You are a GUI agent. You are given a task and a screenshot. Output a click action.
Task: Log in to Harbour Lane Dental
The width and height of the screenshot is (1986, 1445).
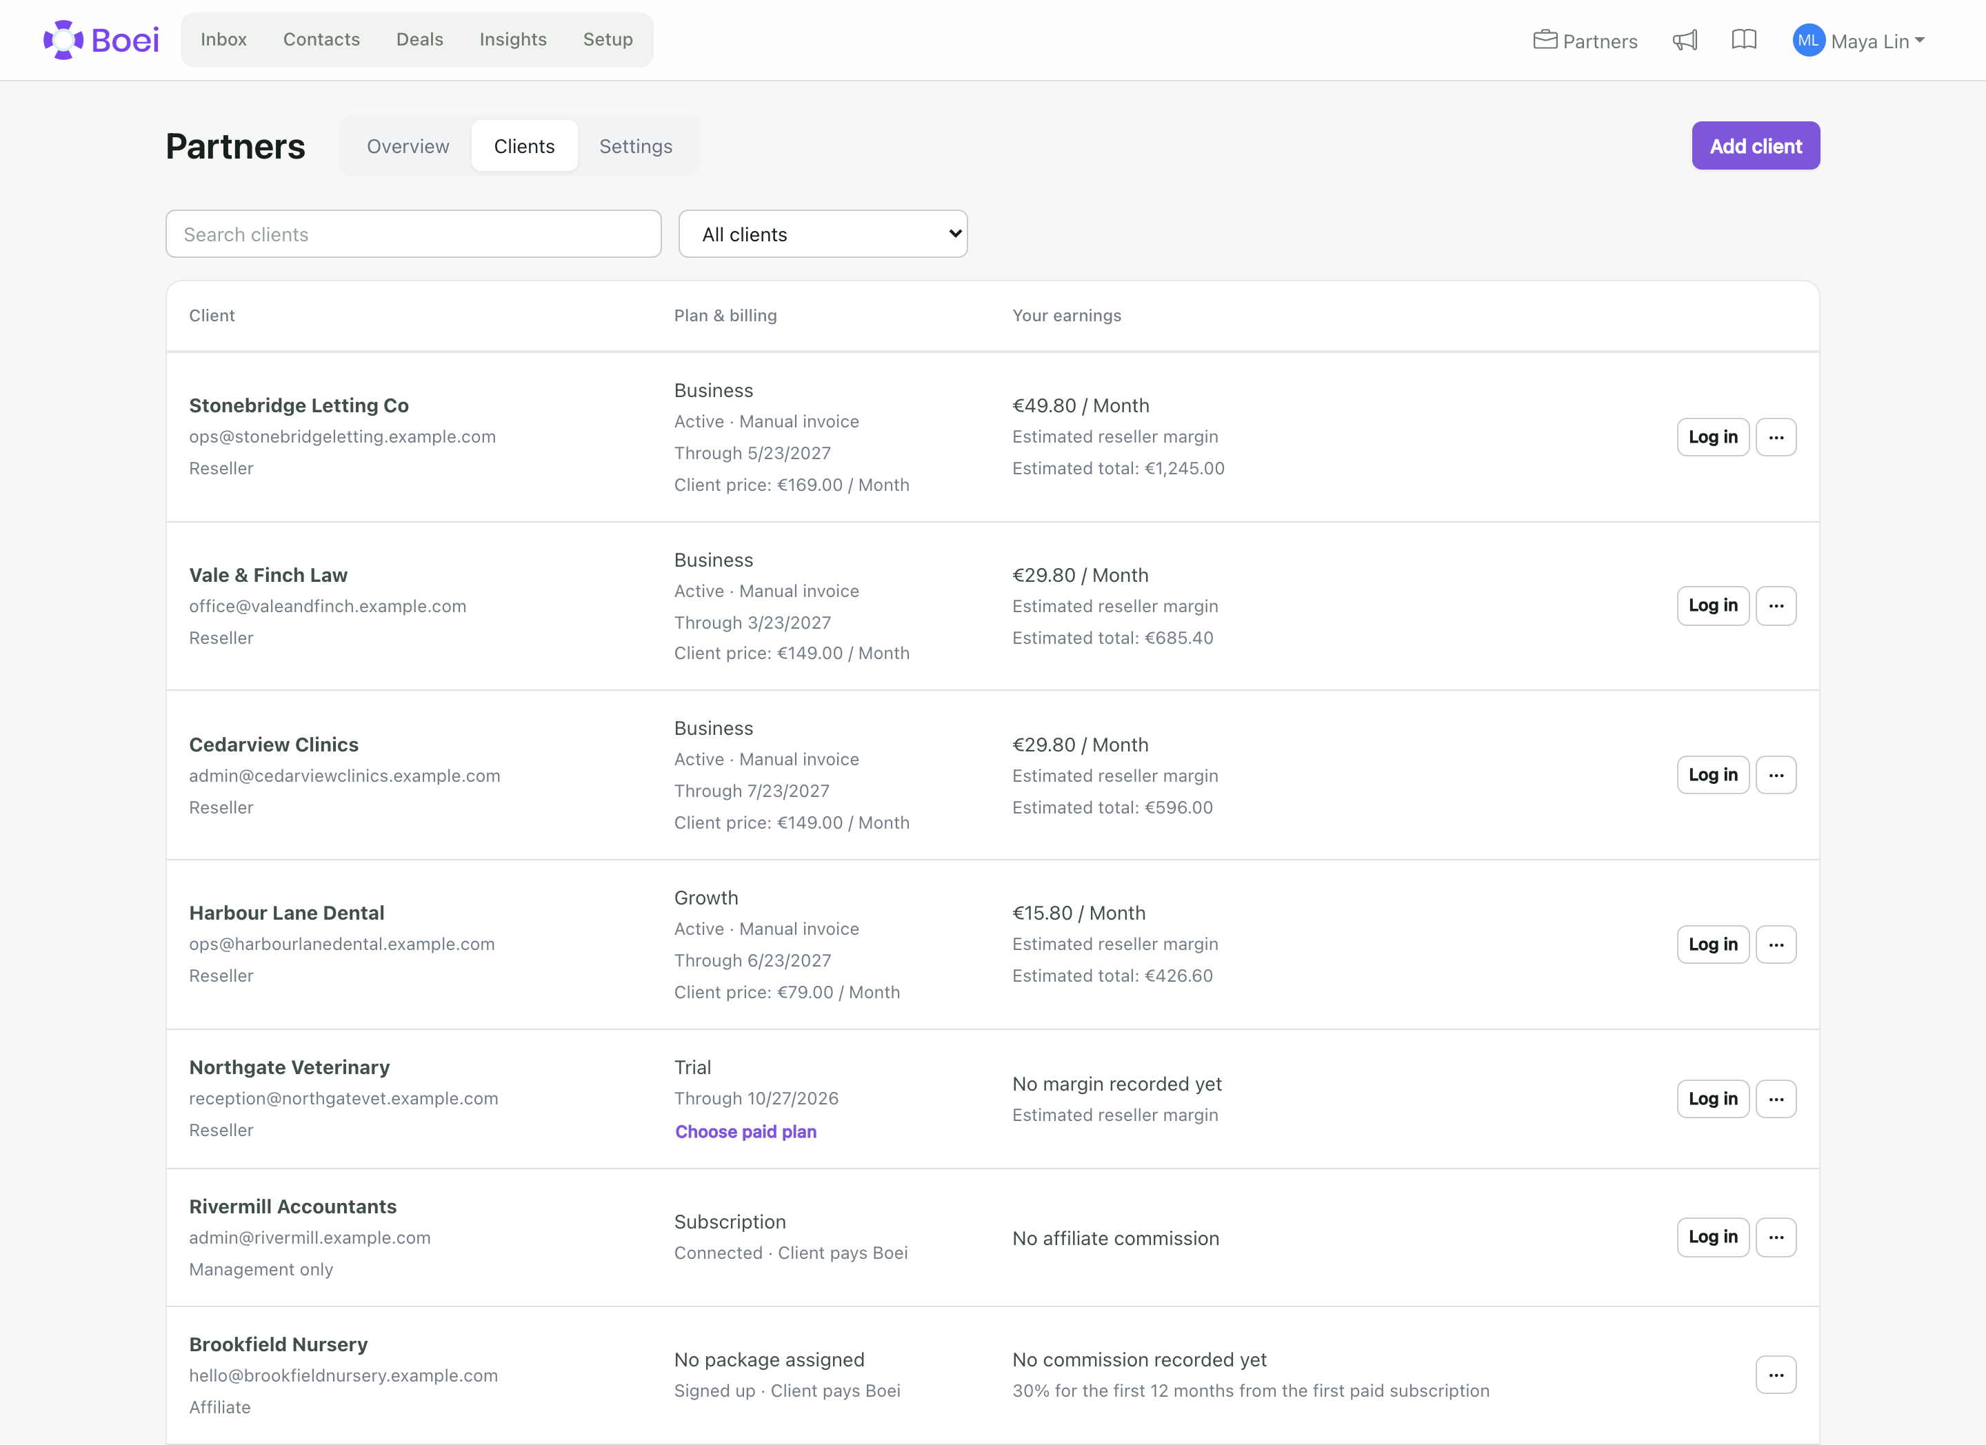1713,944
